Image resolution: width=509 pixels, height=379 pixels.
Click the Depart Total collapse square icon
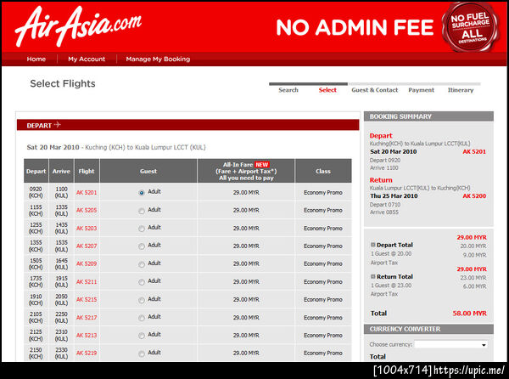[373, 245]
